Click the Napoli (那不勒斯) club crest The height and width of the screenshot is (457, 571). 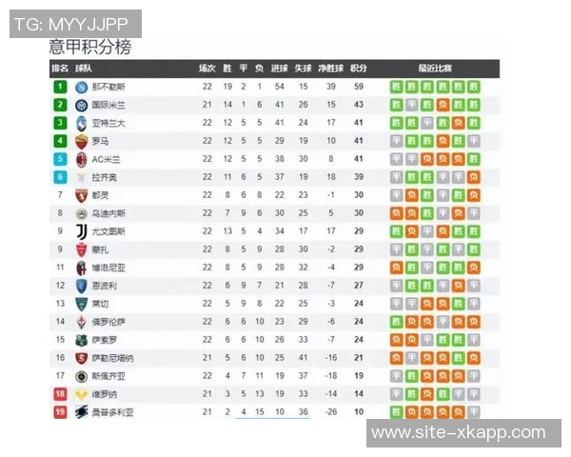[x=82, y=87]
